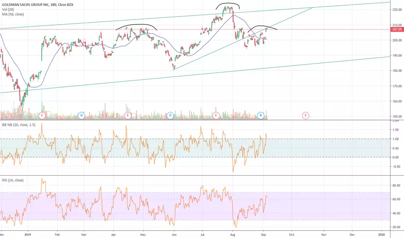Open the late-August dividend D marker

(261, 115)
